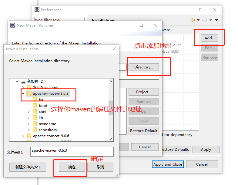Click Restore Default in New Maven Runtime
Viewport: 238px width, 185px height.
coord(144,131)
